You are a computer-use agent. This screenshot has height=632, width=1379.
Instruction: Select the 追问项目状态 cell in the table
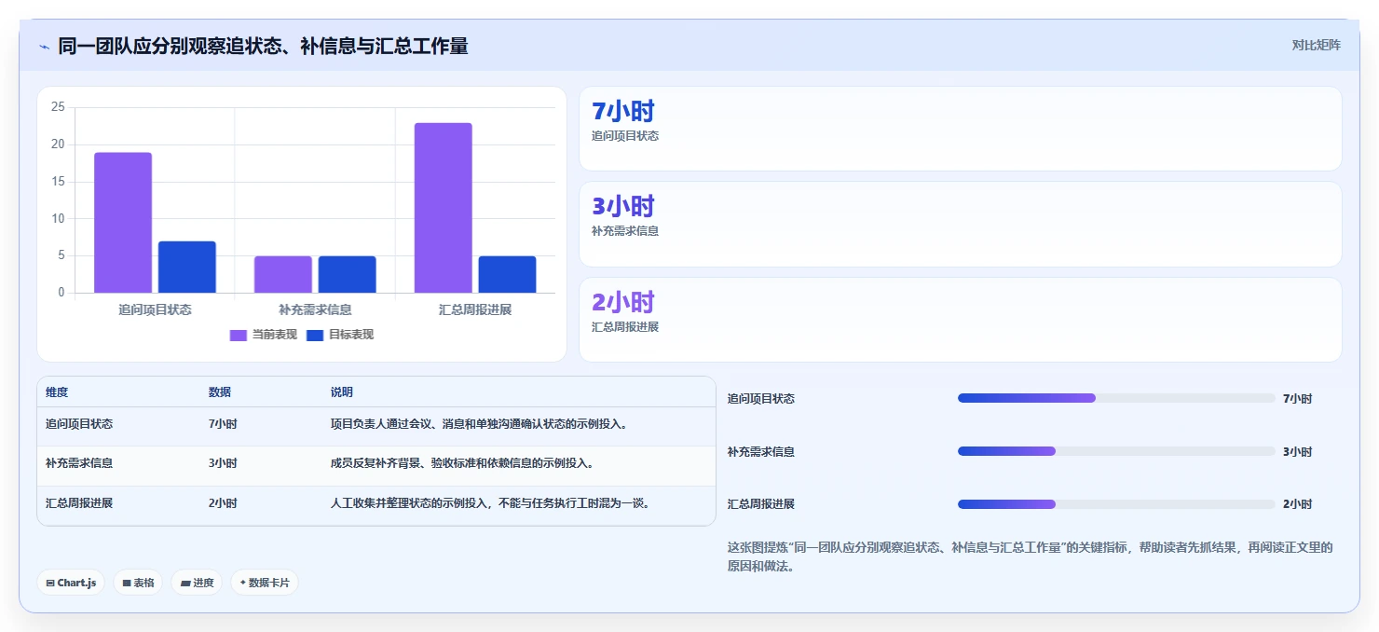click(x=79, y=424)
